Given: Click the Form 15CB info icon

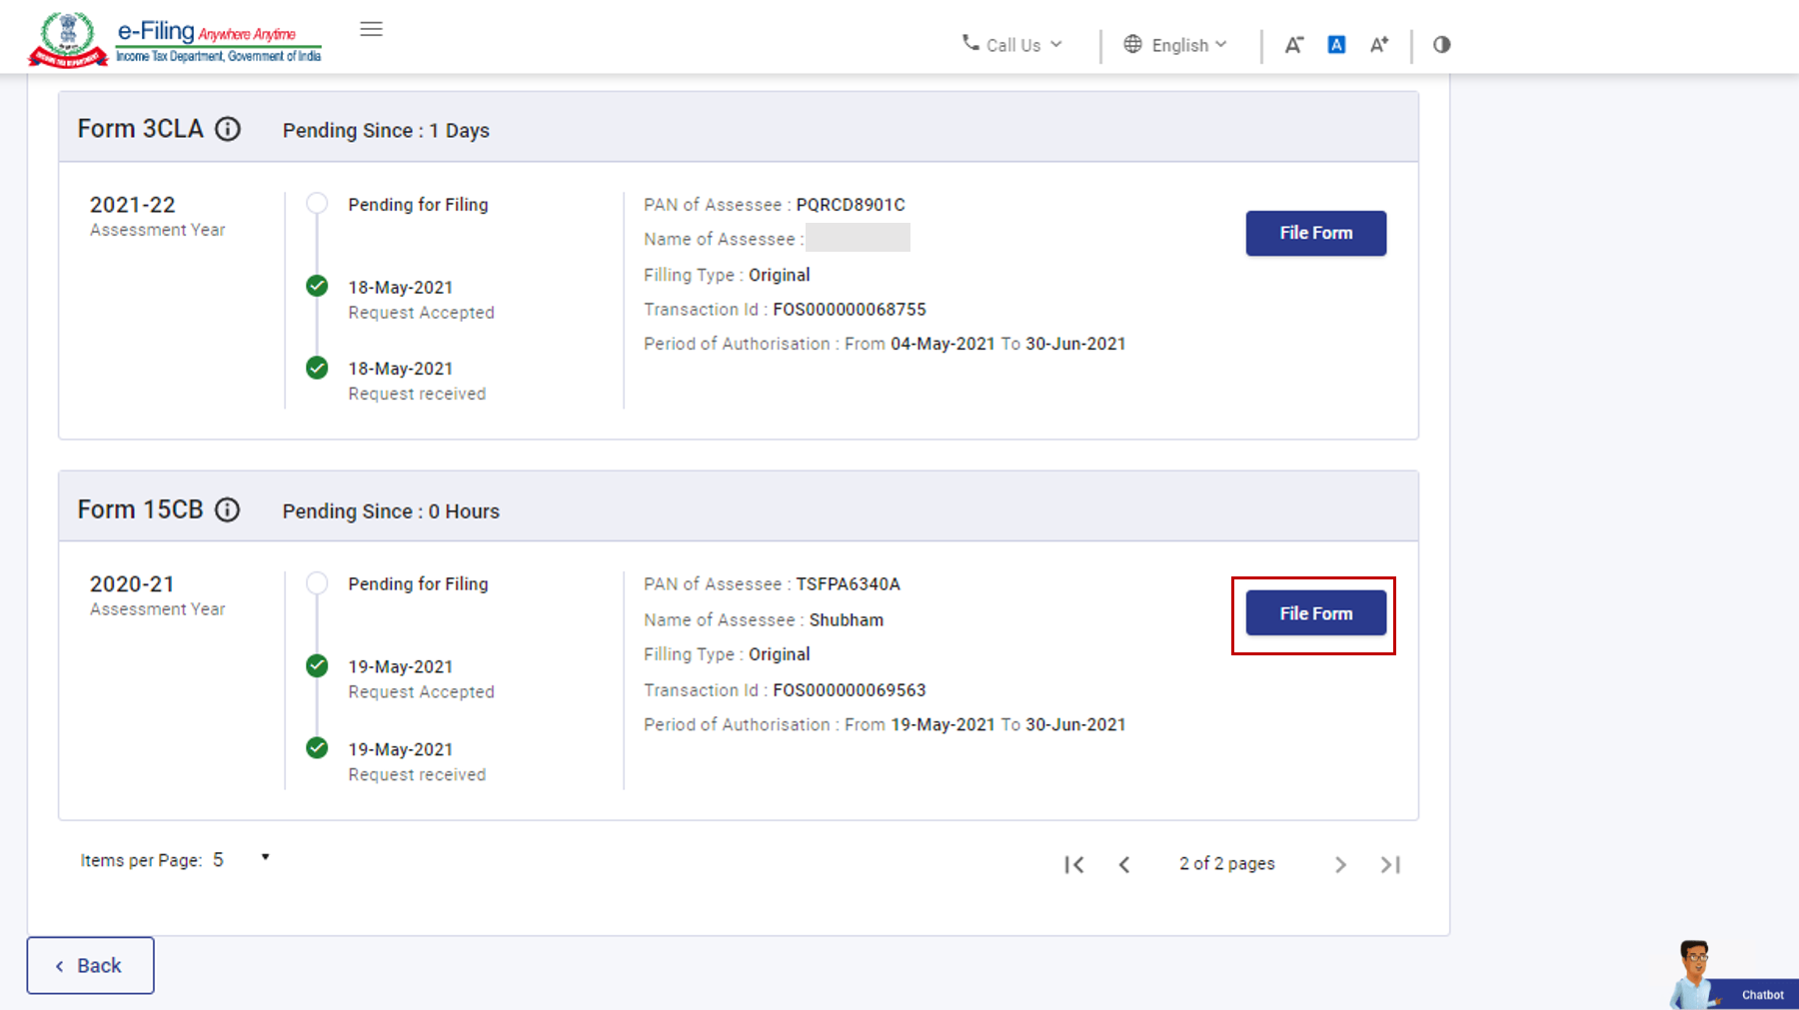Looking at the screenshot, I should tap(228, 509).
